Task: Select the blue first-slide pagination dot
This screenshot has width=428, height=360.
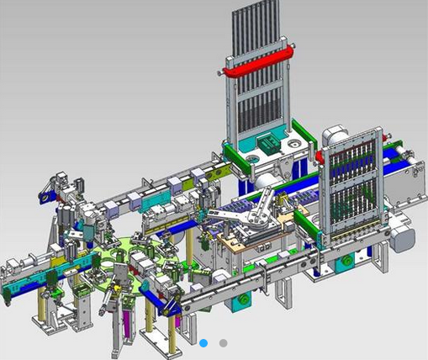Action: click(x=203, y=343)
